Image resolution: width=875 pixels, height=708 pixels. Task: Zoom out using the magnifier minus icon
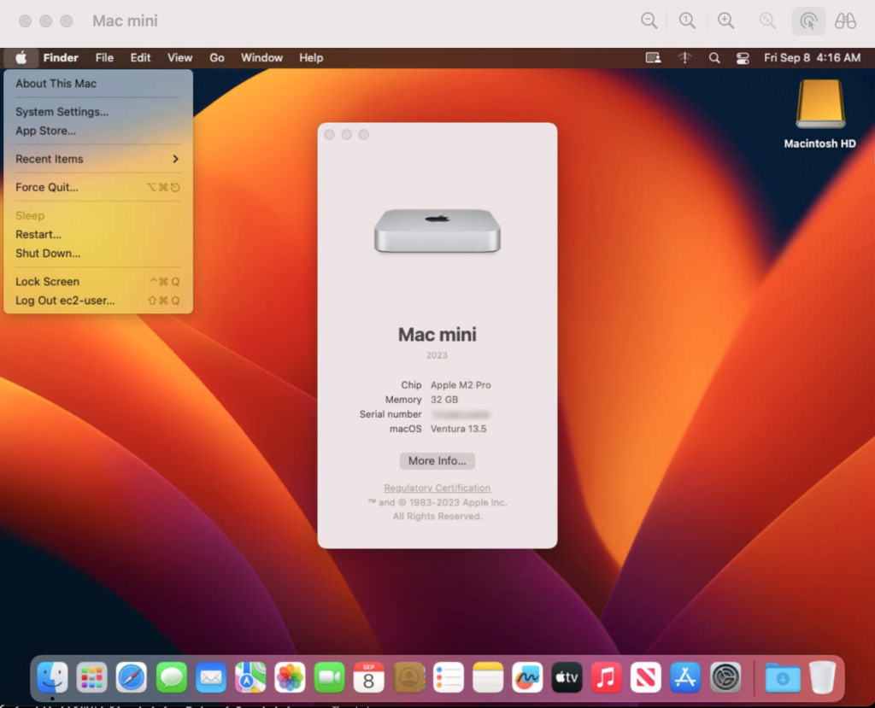click(649, 20)
